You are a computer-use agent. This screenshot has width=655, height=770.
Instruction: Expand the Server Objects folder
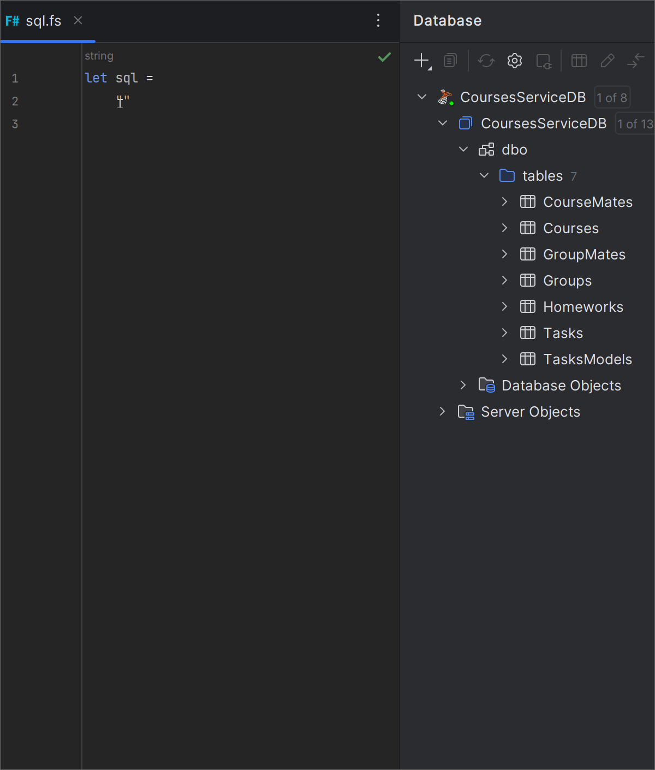coord(443,412)
